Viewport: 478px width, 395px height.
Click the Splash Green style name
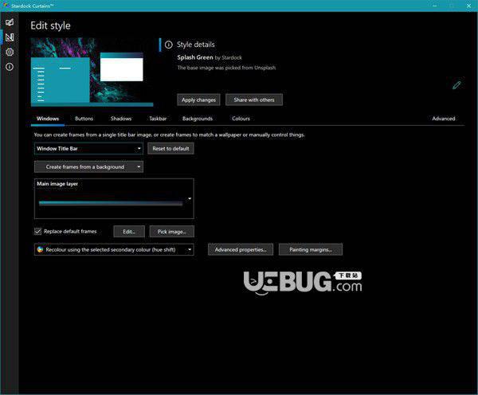pos(195,57)
